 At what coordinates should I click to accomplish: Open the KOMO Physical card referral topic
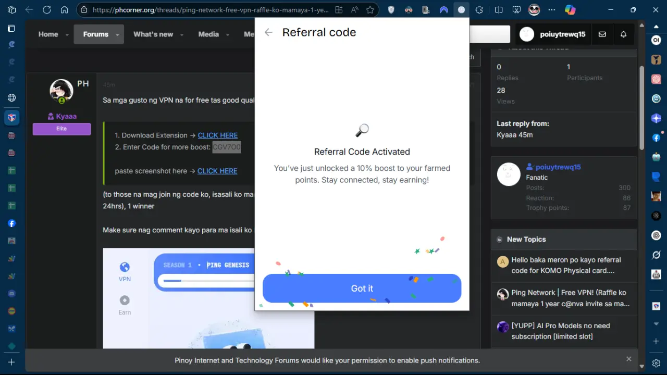(x=566, y=265)
